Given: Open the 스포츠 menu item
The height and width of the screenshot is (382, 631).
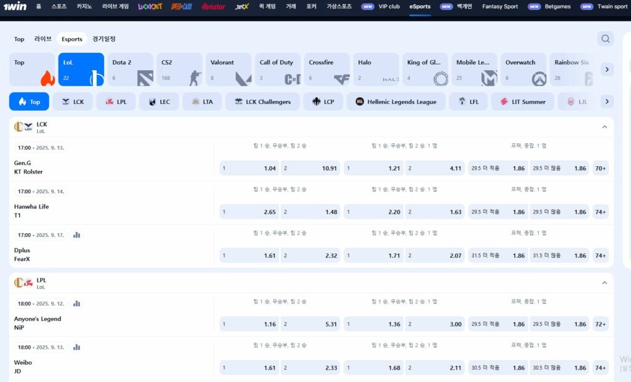Looking at the screenshot, I should pos(59,6).
